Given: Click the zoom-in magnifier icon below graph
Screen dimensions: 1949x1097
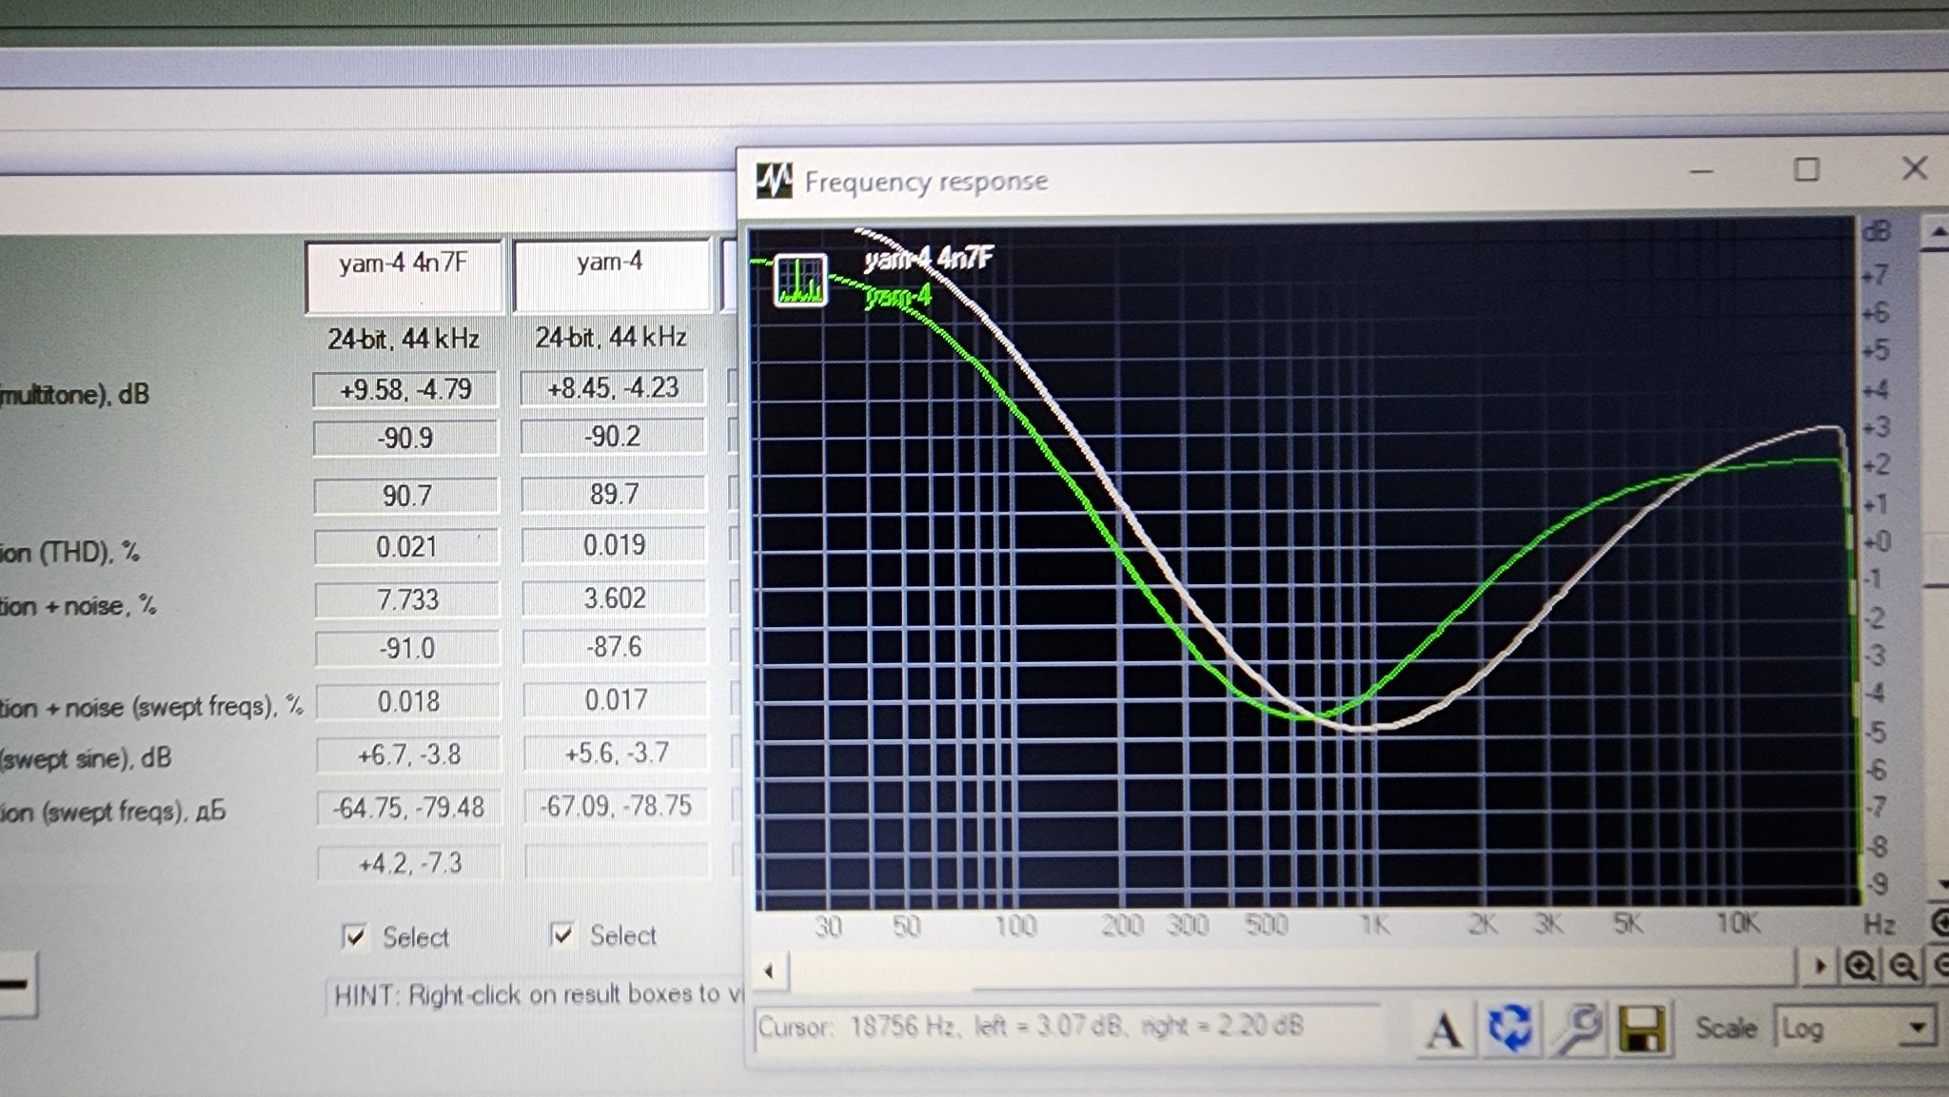Looking at the screenshot, I should [1860, 967].
